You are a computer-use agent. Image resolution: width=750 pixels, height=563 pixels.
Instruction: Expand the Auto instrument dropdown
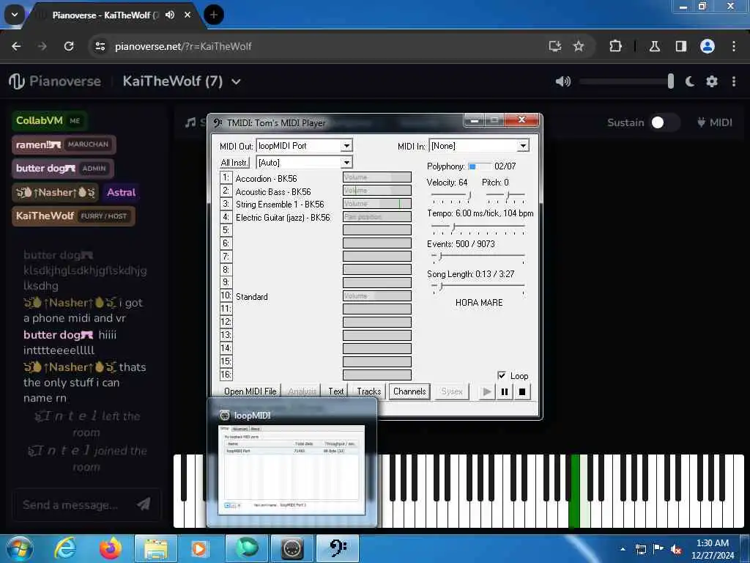(346, 163)
